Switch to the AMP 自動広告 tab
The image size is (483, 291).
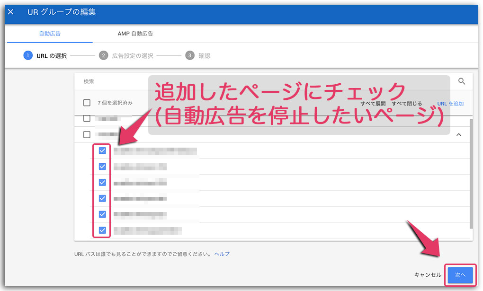(x=134, y=34)
